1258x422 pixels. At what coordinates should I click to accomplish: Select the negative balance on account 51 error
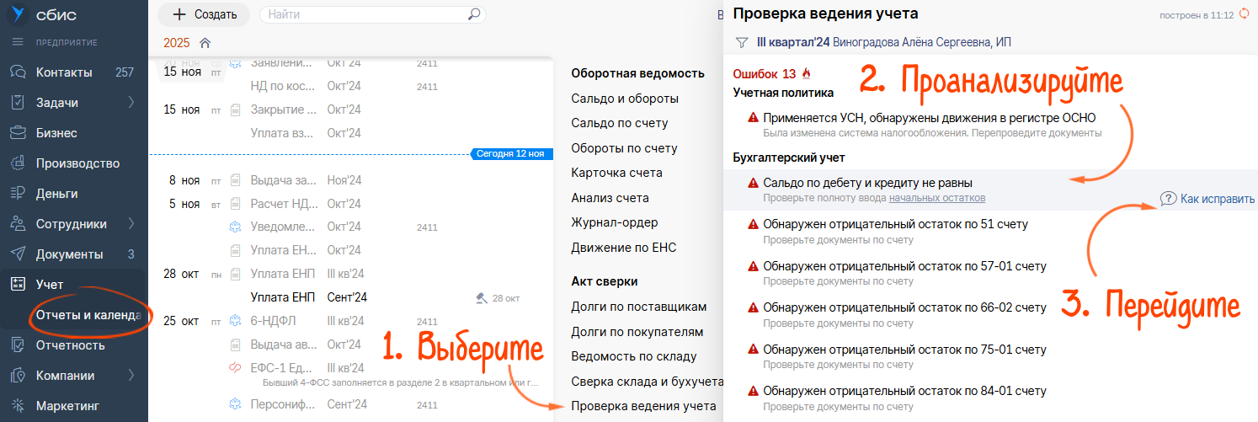pyautogui.click(x=895, y=224)
